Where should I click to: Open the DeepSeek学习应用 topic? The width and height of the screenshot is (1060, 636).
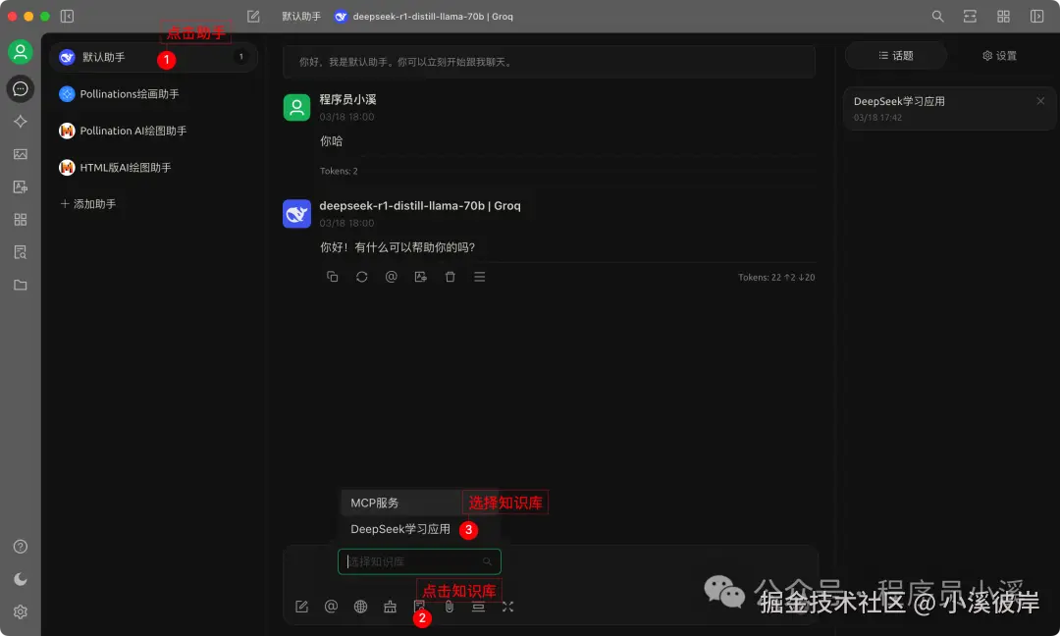coord(949,108)
